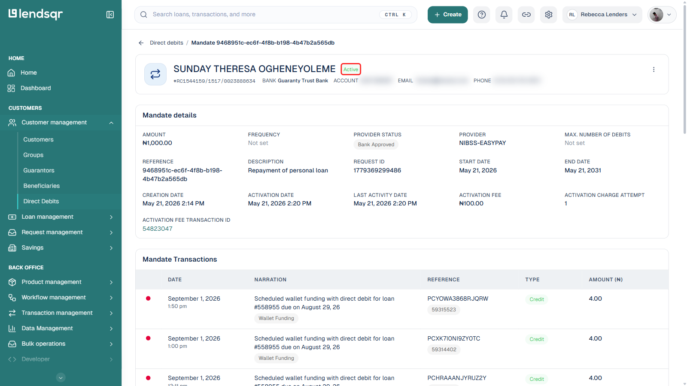This screenshot has width=687, height=386.
Task: Click the Wallet Funding tag in 1:00 pm row
Action: [277, 358]
